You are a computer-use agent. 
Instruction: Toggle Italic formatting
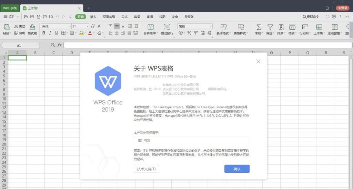50,33
